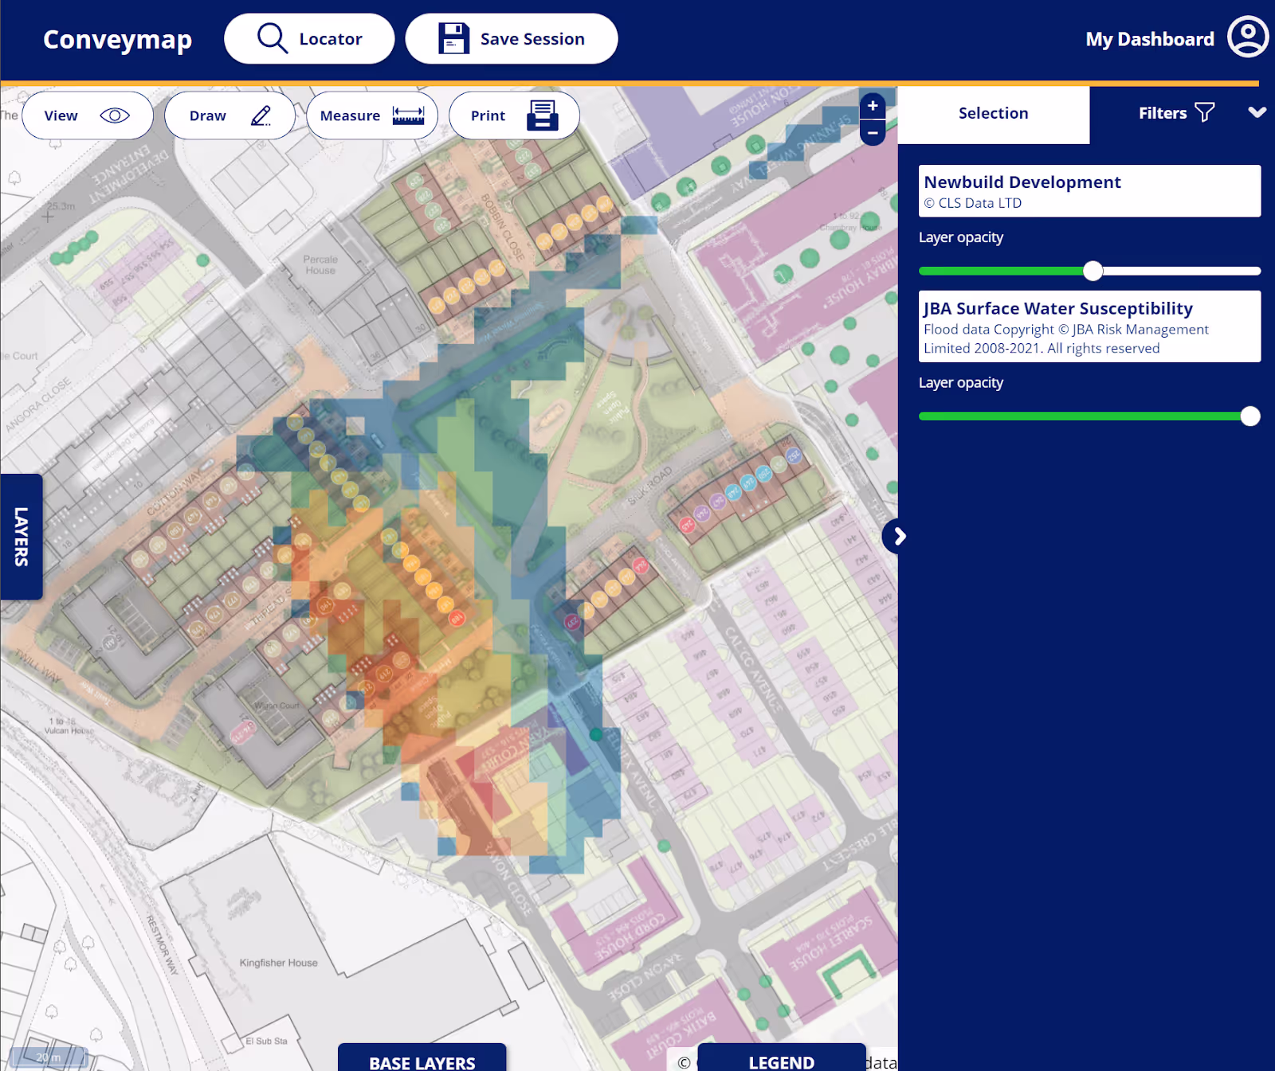Select the Newbuild Development layer card
1275x1071 pixels.
1089,191
